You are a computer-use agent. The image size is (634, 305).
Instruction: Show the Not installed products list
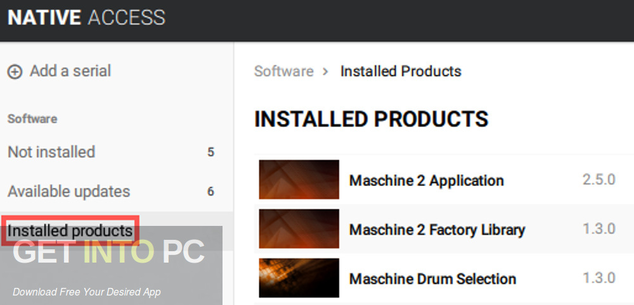click(51, 152)
